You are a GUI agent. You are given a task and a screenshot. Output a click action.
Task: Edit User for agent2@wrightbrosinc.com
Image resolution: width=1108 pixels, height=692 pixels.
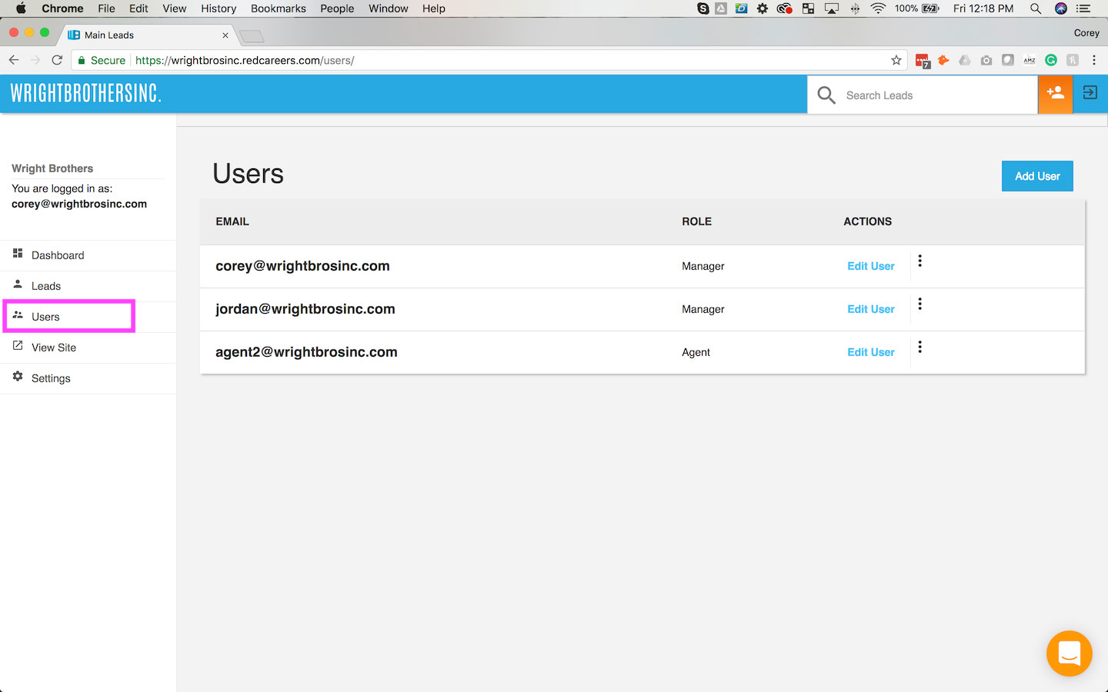coord(871,352)
